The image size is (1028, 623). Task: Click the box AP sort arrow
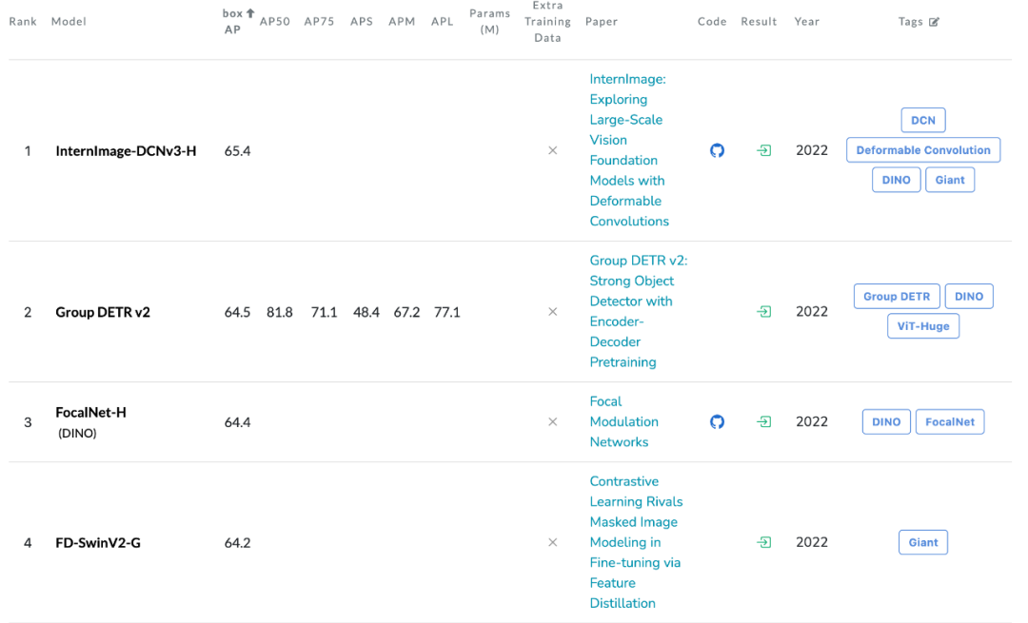click(x=250, y=13)
